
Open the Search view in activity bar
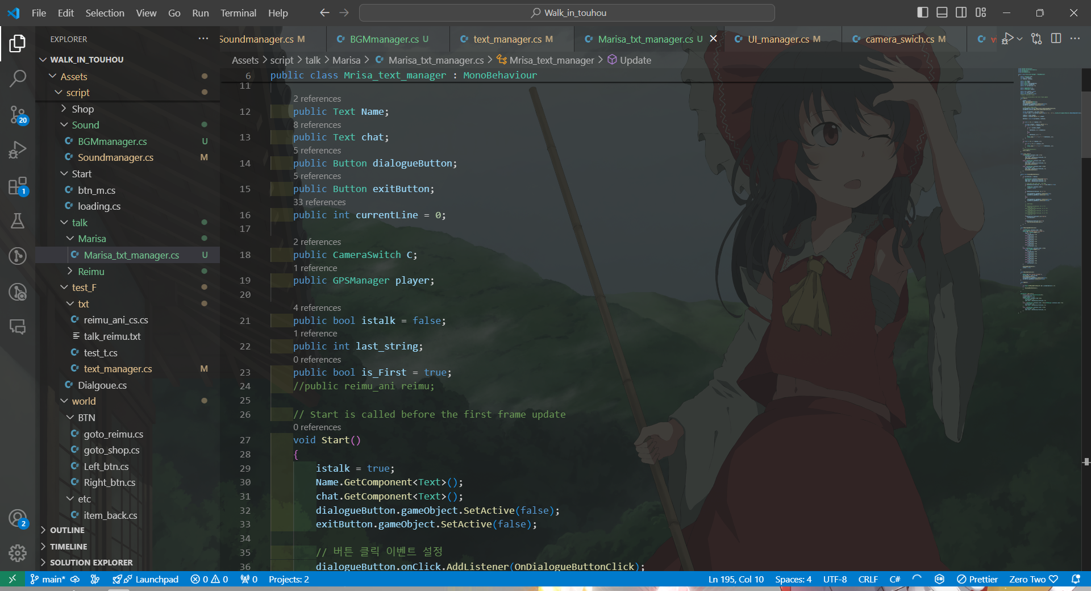point(18,78)
